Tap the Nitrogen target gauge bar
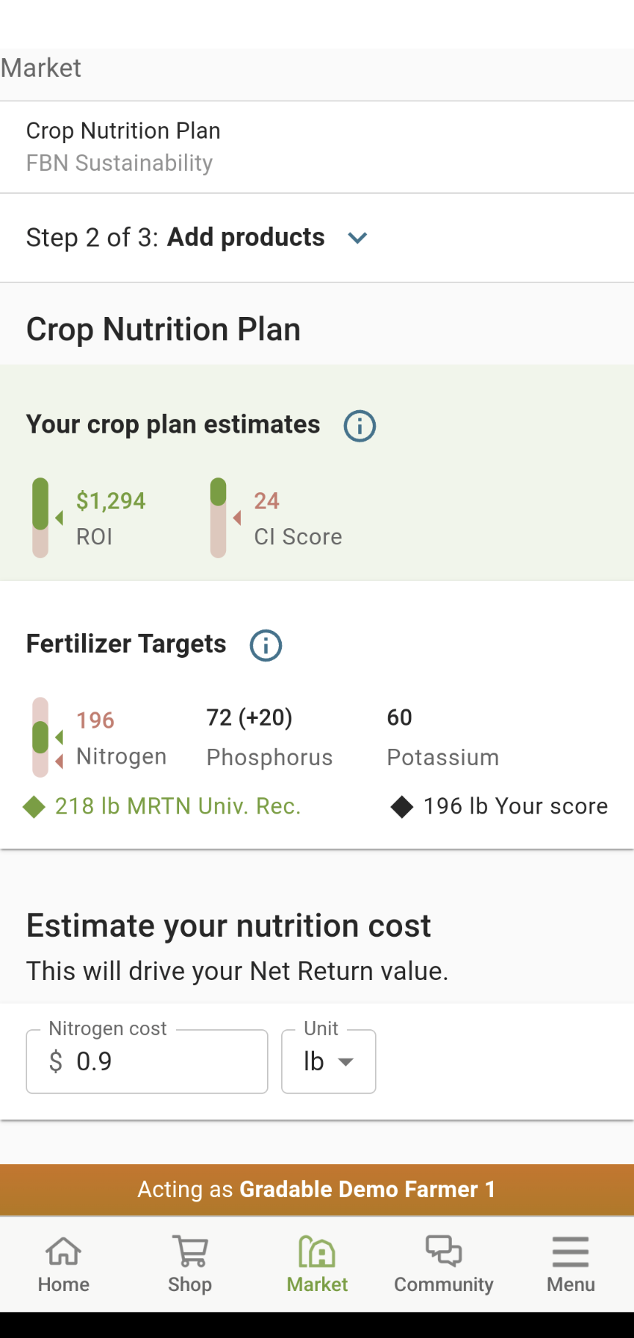Screen dimensions: 634x1338 (x=40, y=737)
